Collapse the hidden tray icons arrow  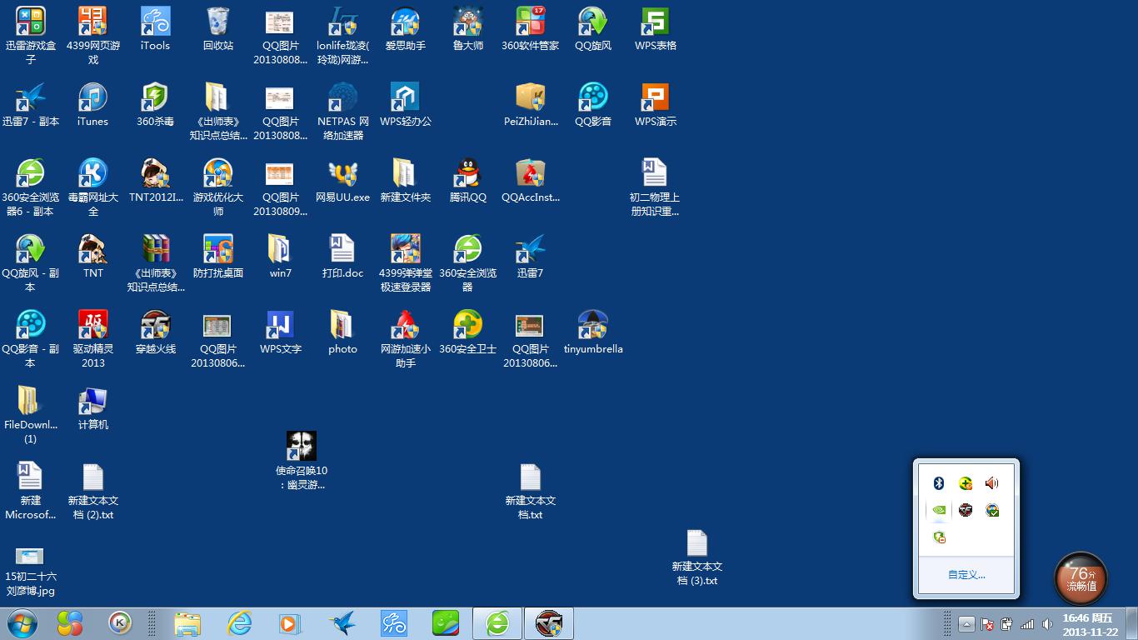tap(966, 624)
